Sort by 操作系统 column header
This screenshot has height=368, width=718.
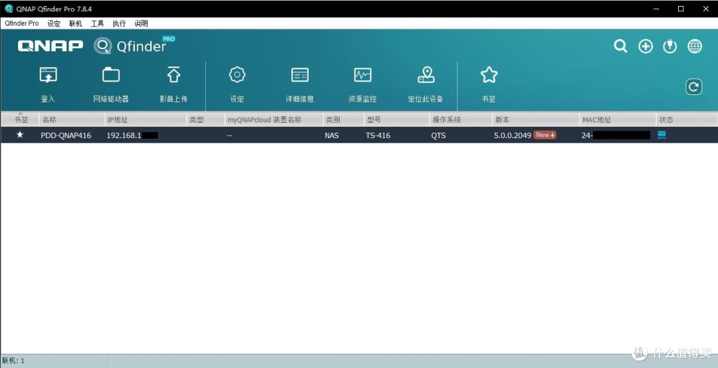pos(461,120)
